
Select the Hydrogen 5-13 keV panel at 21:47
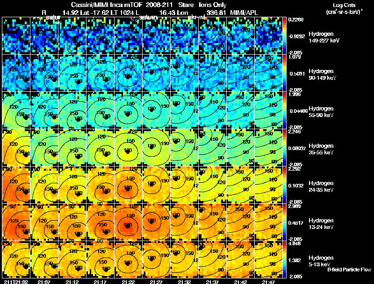coord(268,260)
